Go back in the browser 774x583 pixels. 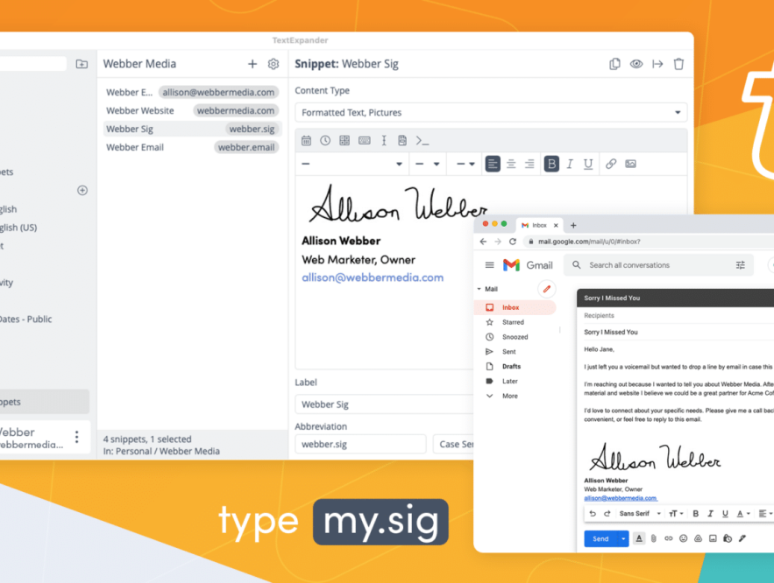point(483,242)
